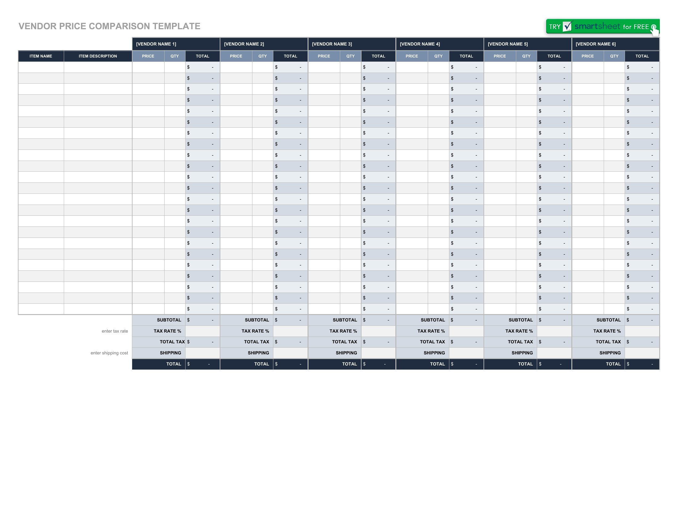Select the [VENDOR NAME 6] header cell
The width and height of the screenshot is (678, 523).
615,44
